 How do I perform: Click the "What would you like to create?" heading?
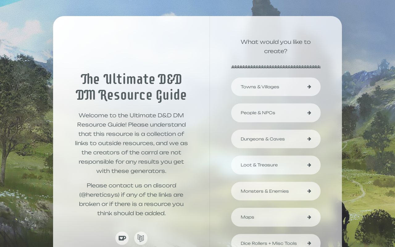(x=276, y=46)
